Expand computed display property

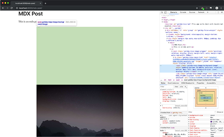point(189,126)
